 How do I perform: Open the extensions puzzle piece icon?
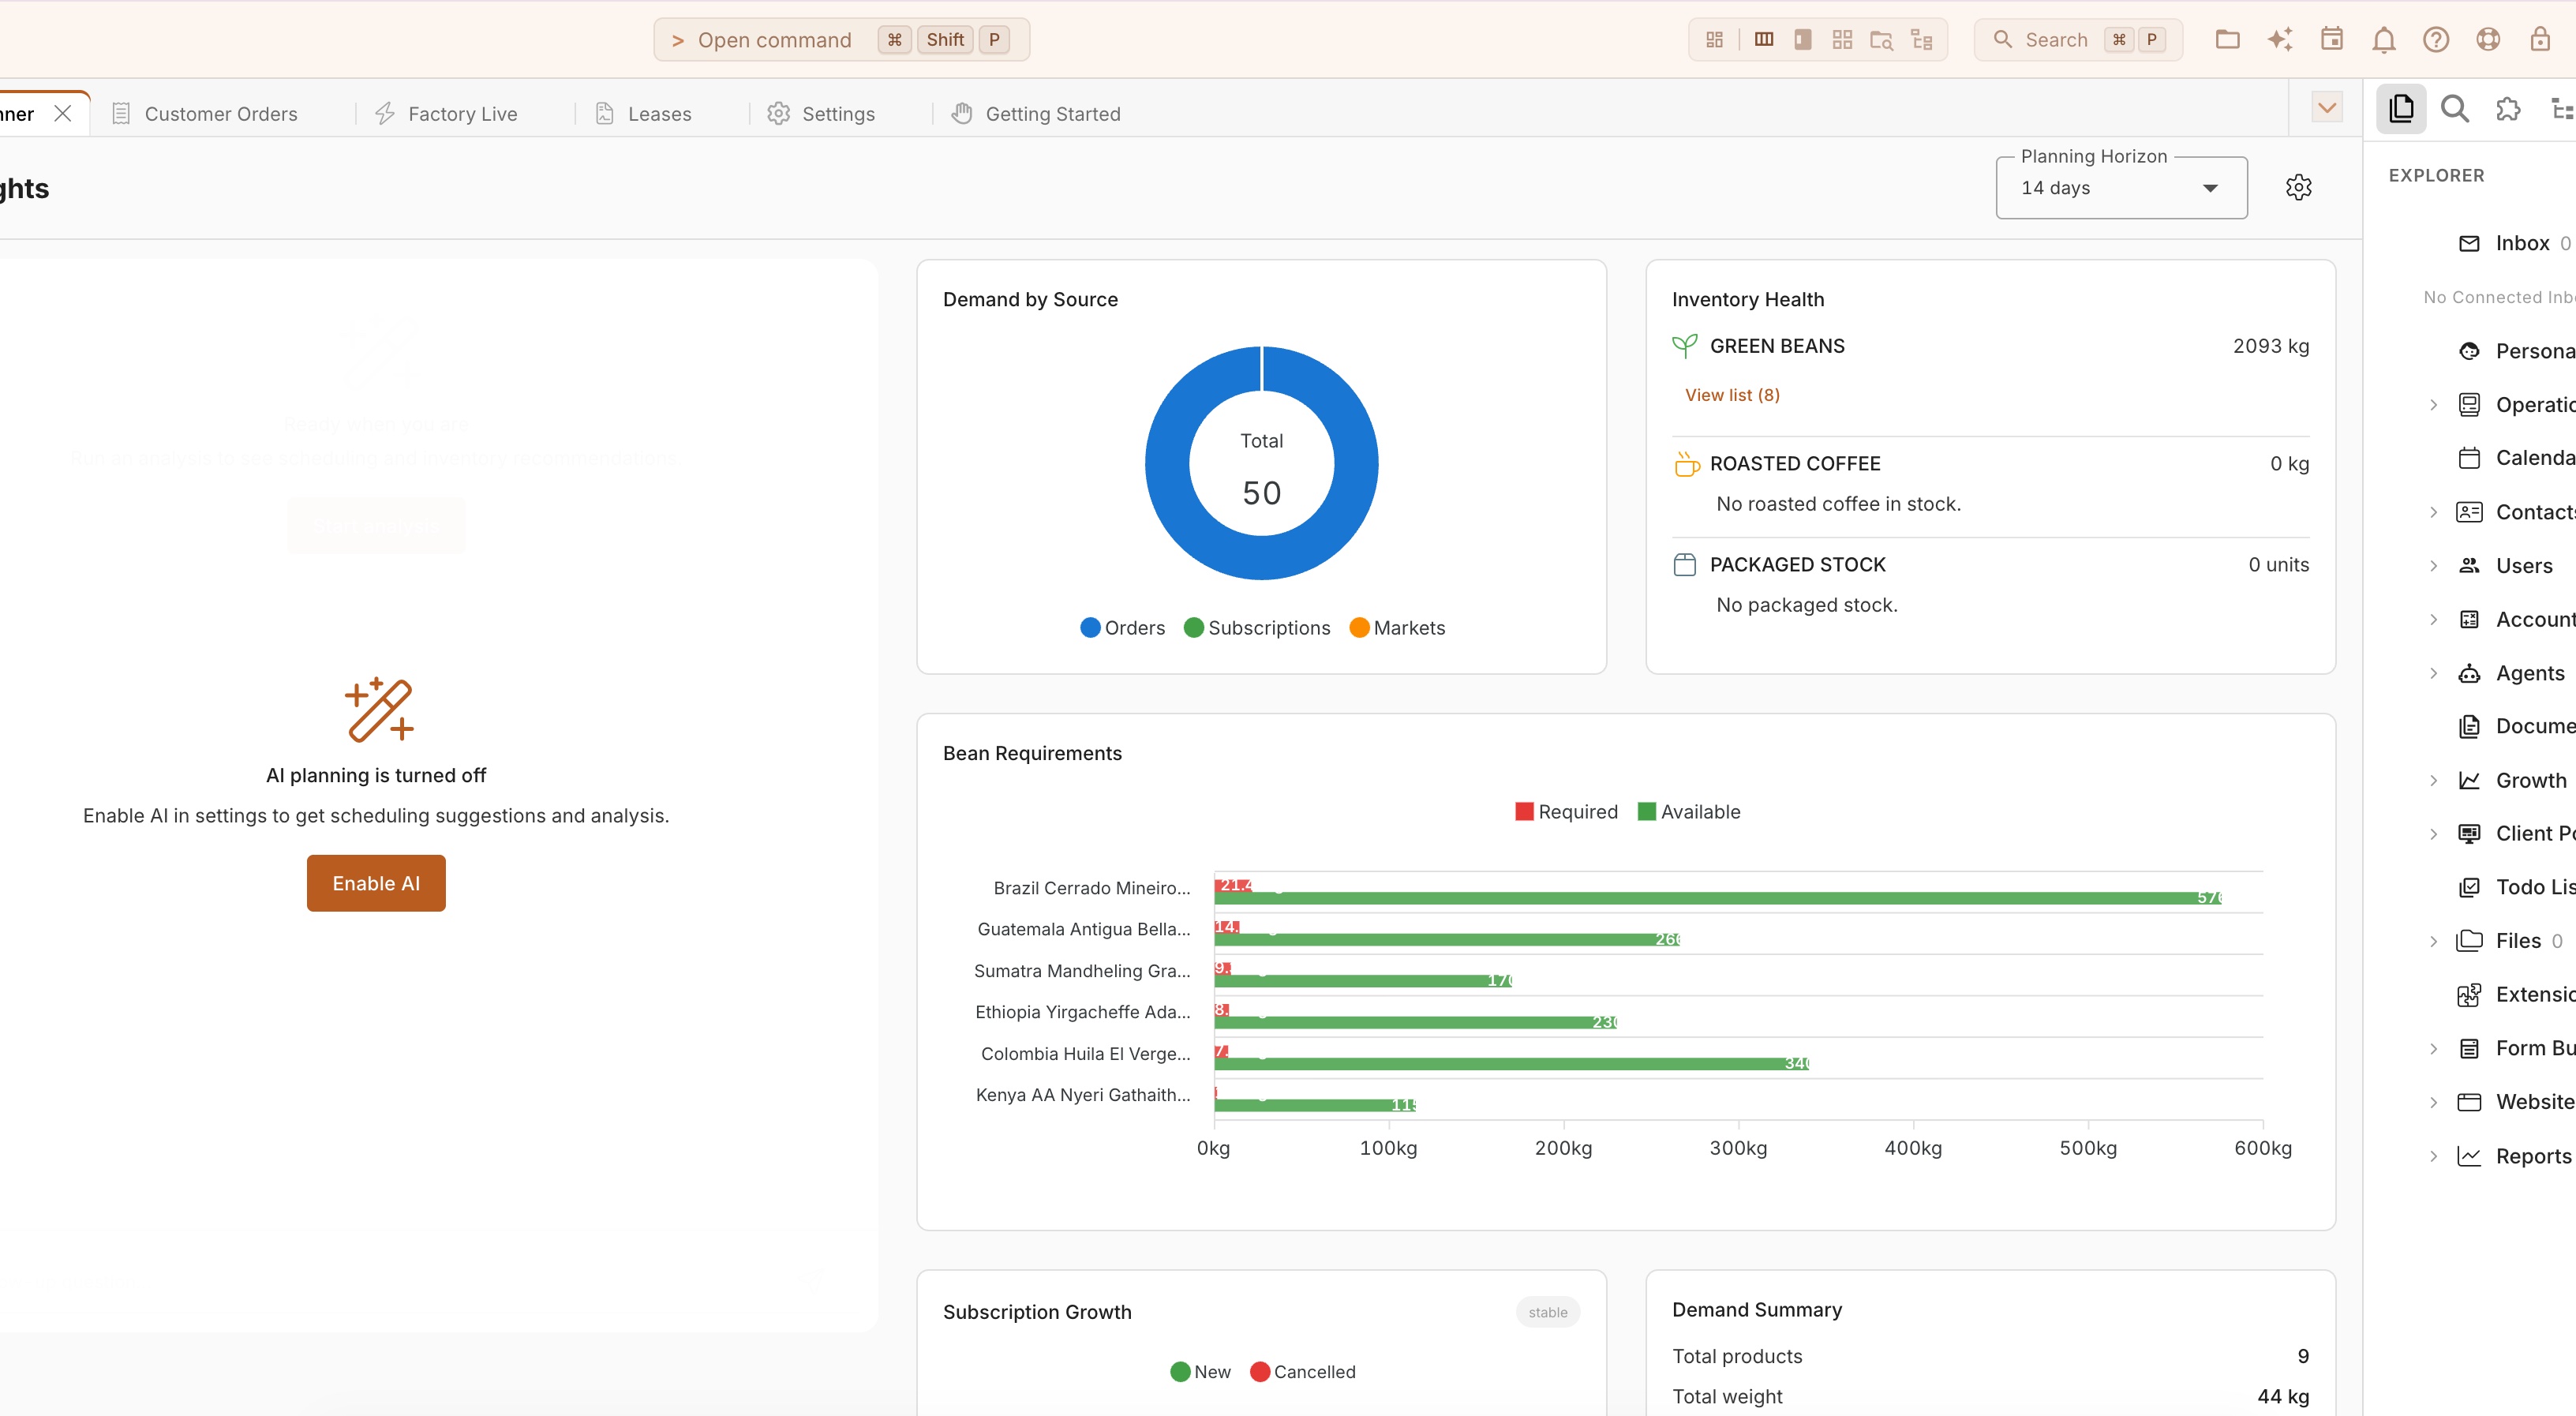click(x=2508, y=108)
